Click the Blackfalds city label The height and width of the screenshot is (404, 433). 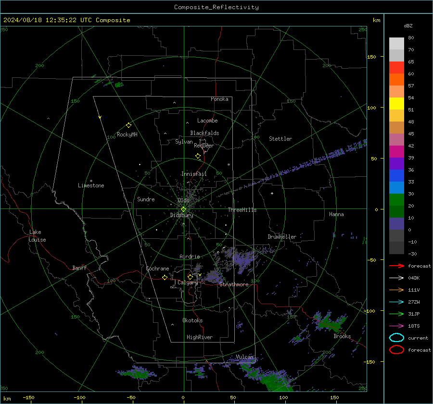click(204, 133)
